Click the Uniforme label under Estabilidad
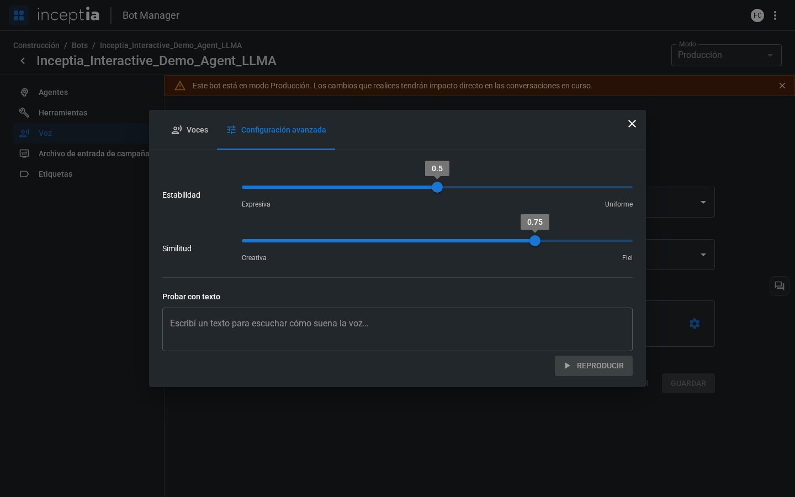 619,204
